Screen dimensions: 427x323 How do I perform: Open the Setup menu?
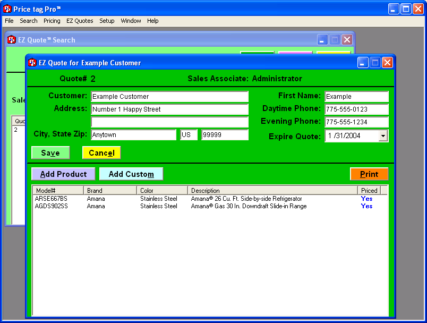pos(107,21)
